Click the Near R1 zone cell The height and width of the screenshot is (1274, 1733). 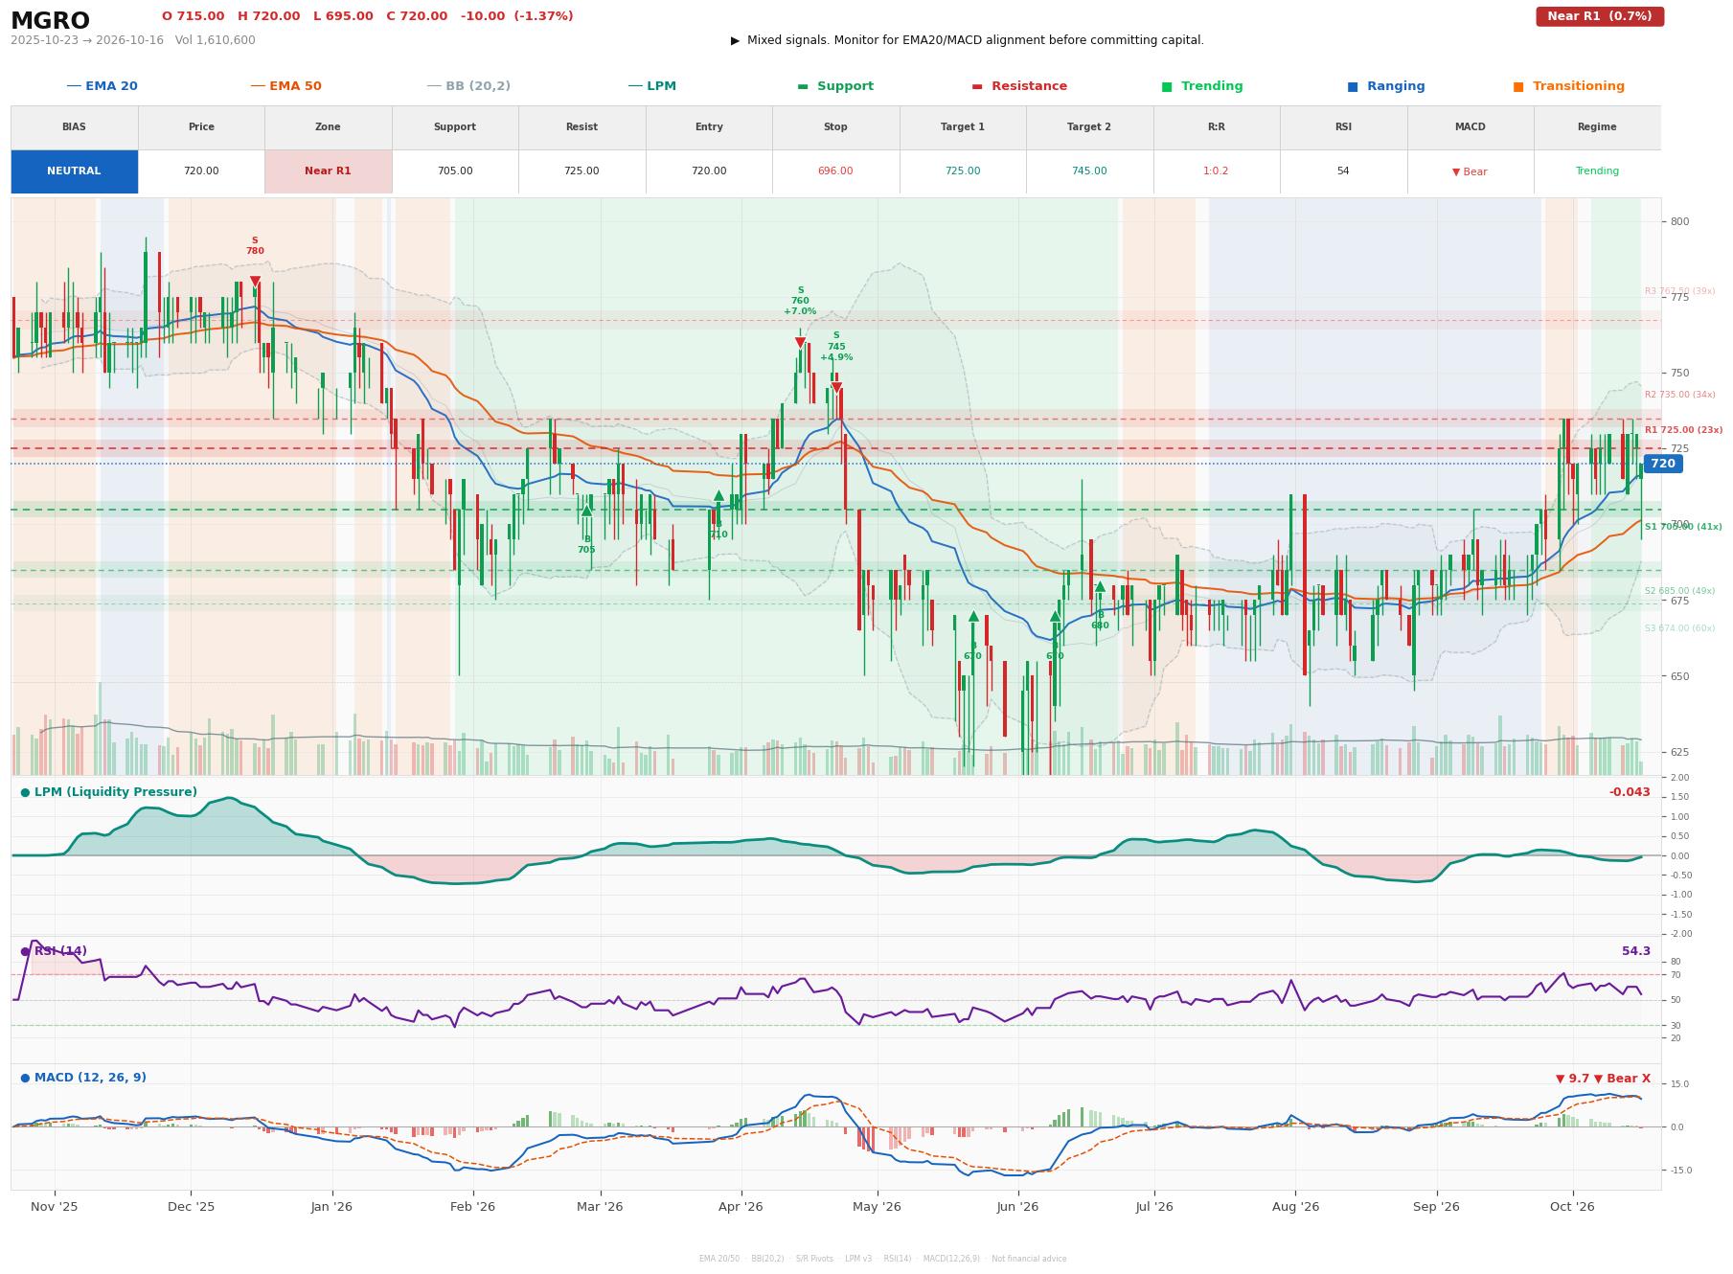(328, 171)
